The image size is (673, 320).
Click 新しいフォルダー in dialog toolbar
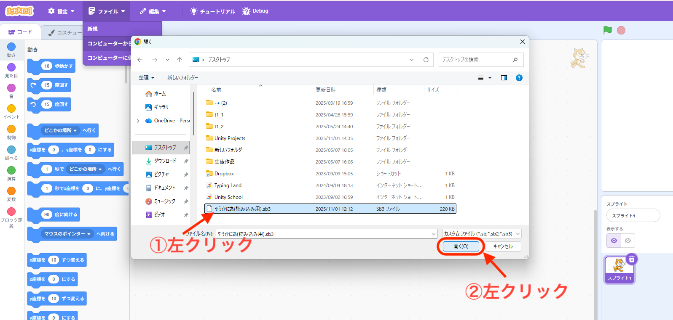(x=182, y=78)
